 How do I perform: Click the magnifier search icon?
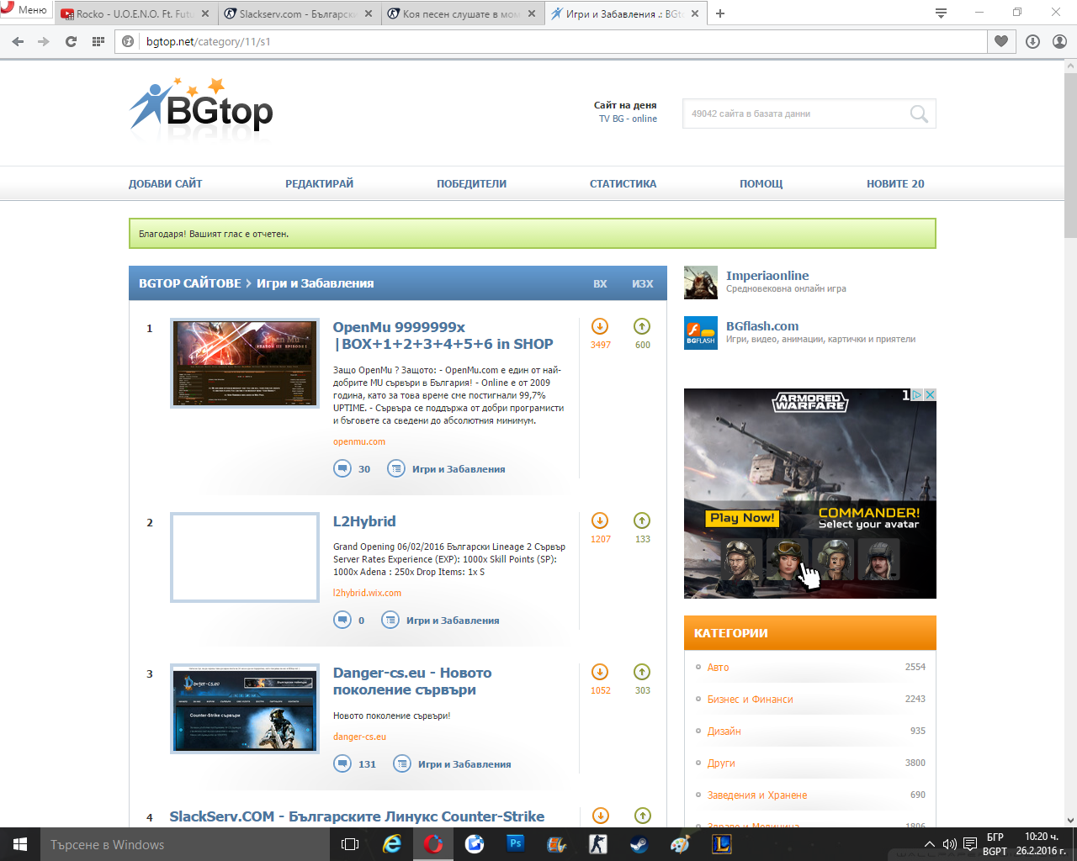919,114
